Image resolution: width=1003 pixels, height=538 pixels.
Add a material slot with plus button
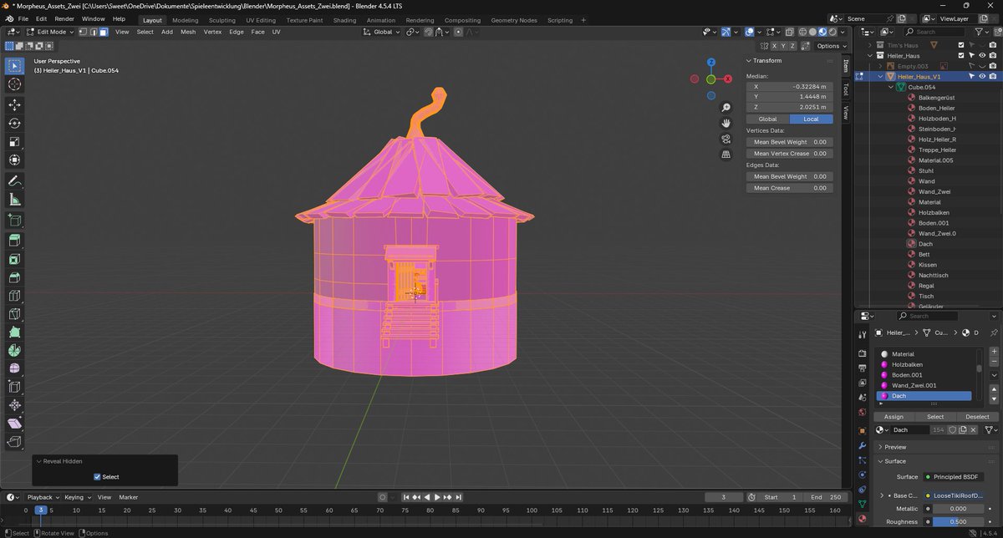(994, 352)
